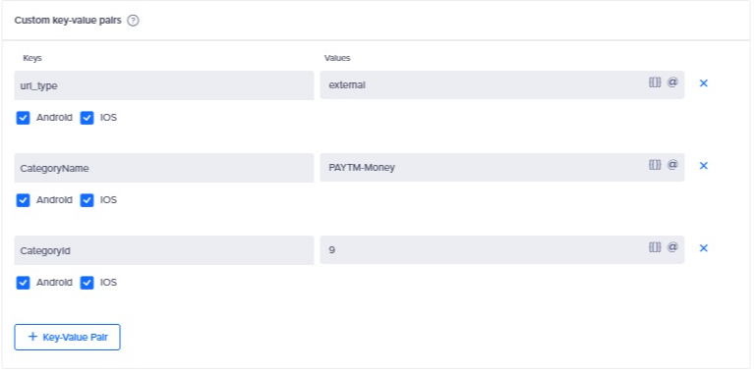755x373 pixels.
Task: Click the @ icon in CategoryId value field
Action: point(672,247)
